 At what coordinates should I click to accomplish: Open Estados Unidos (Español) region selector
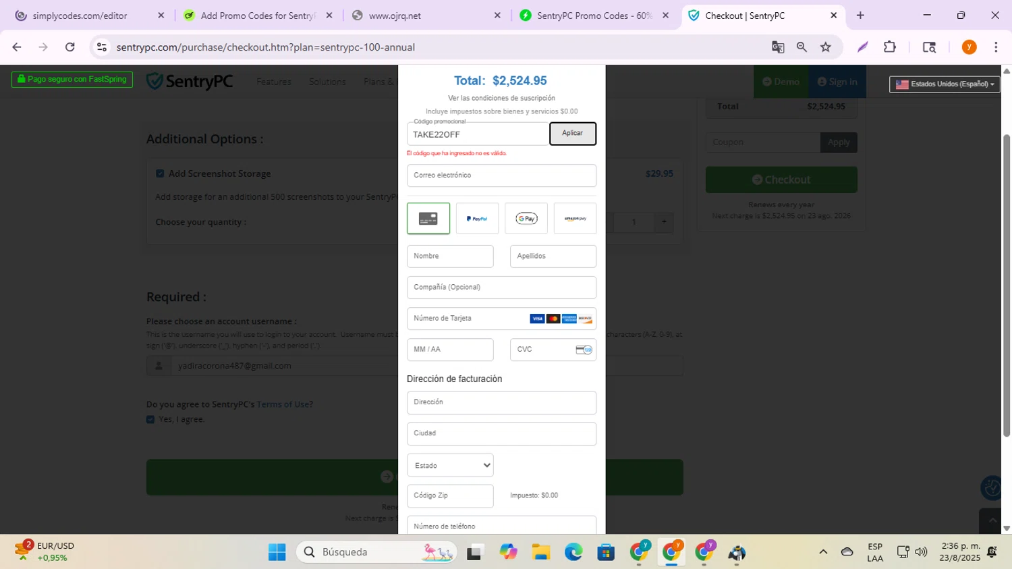[945, 84]
